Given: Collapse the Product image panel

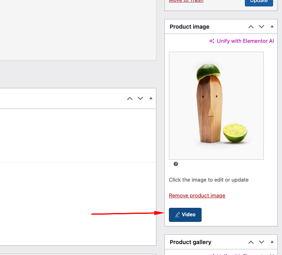Looking at the screenshot, I should click(x=272, y=27).
